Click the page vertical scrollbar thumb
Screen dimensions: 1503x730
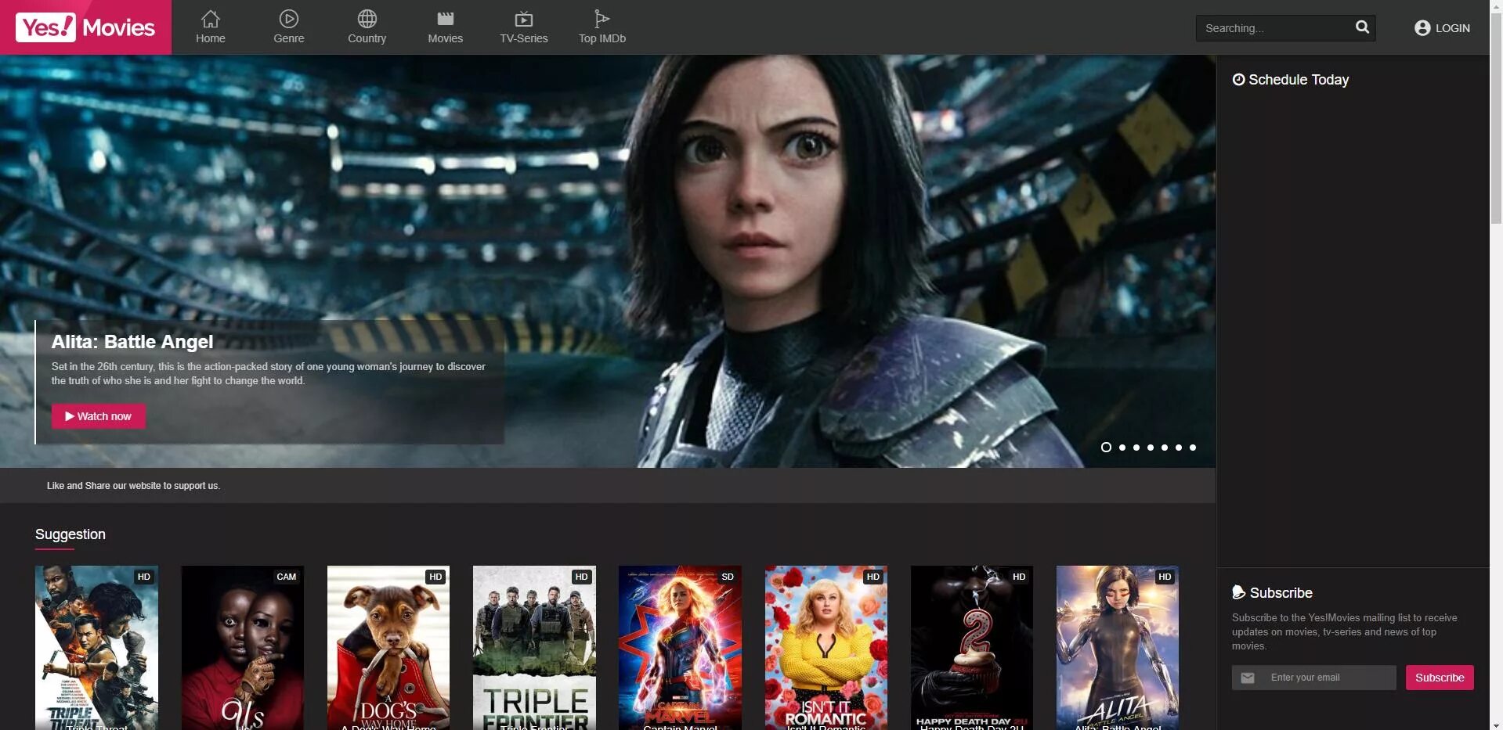(1496, 117)
